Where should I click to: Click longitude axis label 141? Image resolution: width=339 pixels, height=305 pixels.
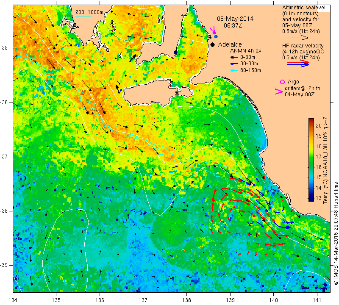coord(317,300)
